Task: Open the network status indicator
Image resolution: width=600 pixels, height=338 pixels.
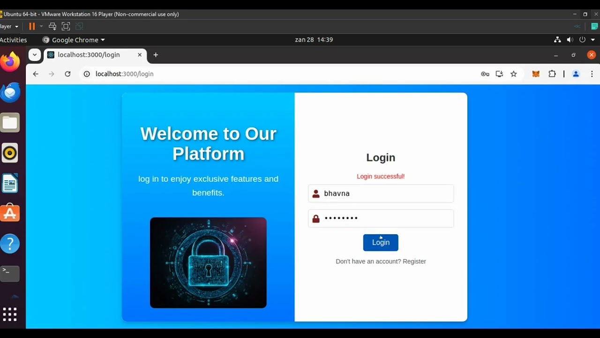Action: click(557, 40)
